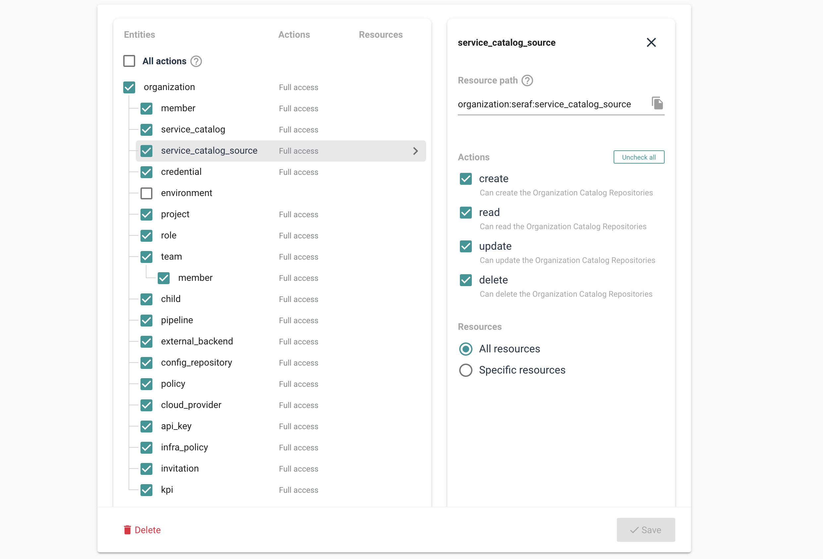Expand the service_catalog_source row chevron
This screenshot has width=823, height=559.
coord(415,151)
